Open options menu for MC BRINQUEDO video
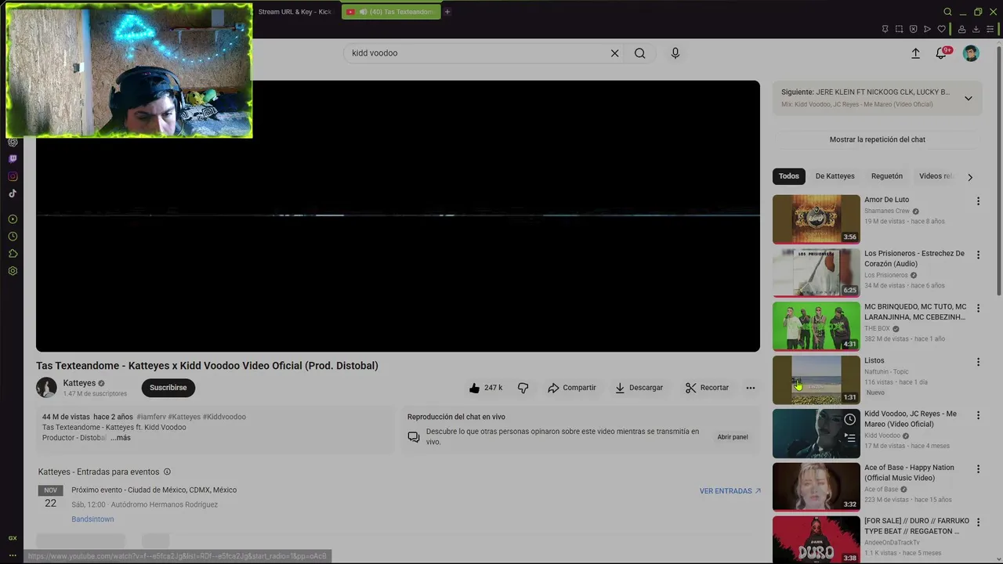1003x564 pixels. coord(978,309)
